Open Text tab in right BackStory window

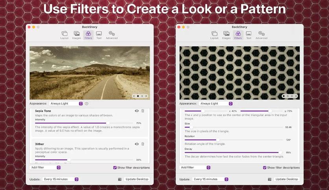[x=249, y=35]
